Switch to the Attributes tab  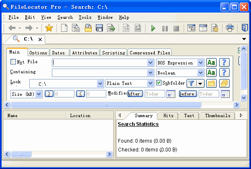coord(85,53)
